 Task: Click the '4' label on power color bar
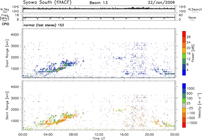click(x=187, y=70)
